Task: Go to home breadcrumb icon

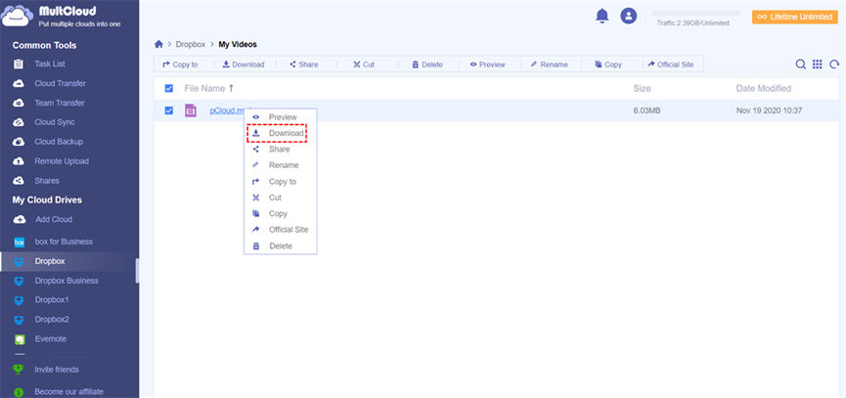Action: [x=158, y=44]
